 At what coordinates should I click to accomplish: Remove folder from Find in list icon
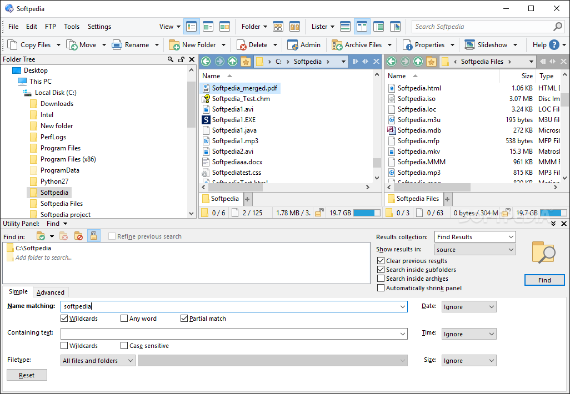[x=64, y=236]
